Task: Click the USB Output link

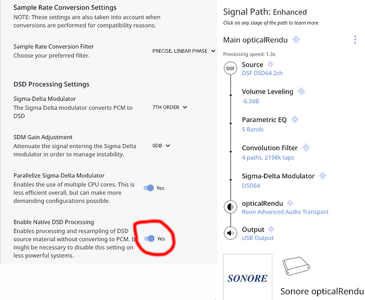Action: pyautogui.click(x=258, y=238)
